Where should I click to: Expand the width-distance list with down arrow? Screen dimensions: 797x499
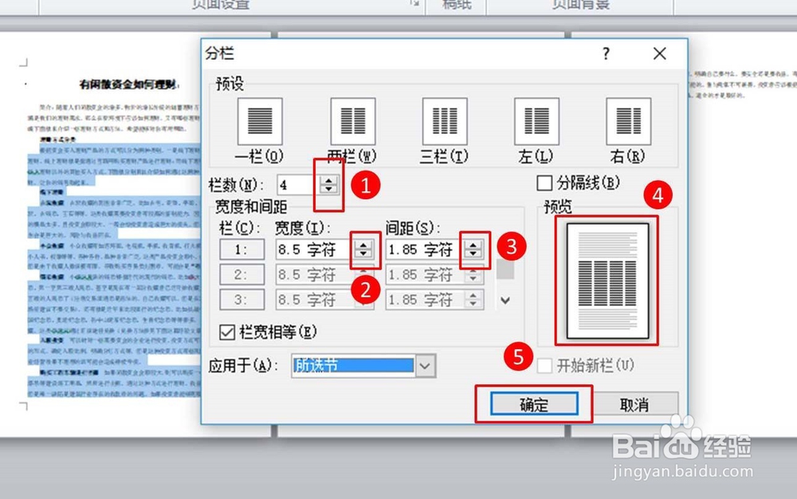point(505,301)
